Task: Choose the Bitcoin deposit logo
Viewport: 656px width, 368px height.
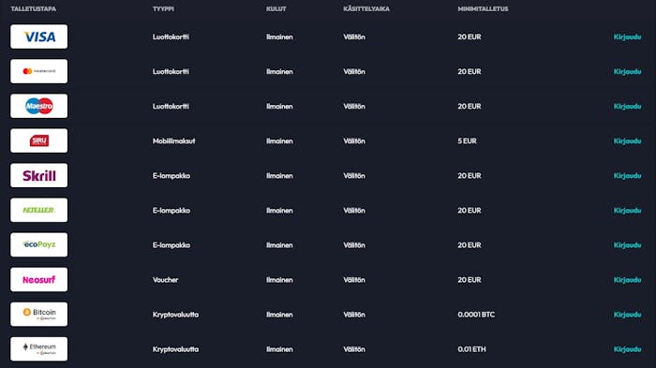Action: point(39,315)
